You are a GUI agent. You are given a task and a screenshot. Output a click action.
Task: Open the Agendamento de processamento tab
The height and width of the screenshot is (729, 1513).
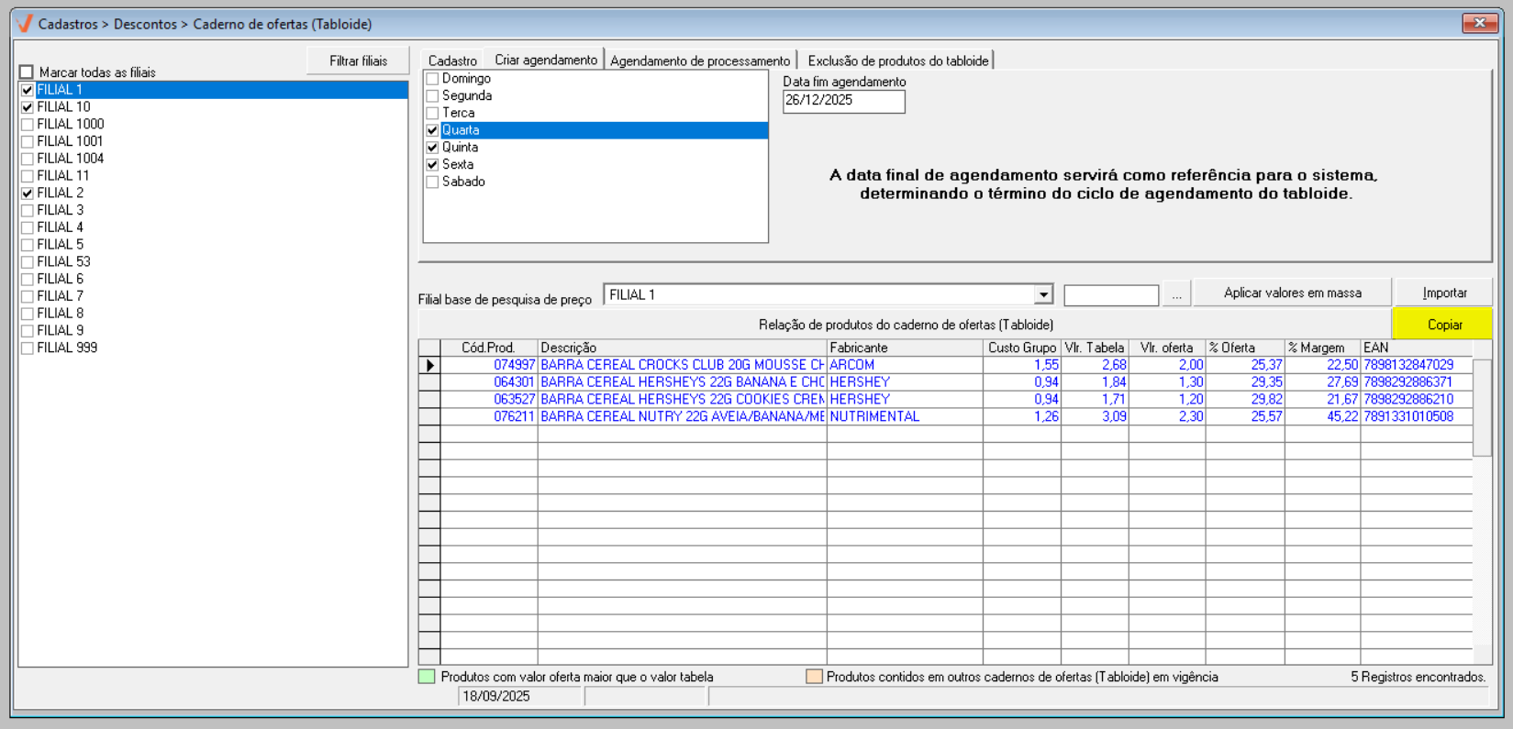pyautogui.click(x=699, y=61)
